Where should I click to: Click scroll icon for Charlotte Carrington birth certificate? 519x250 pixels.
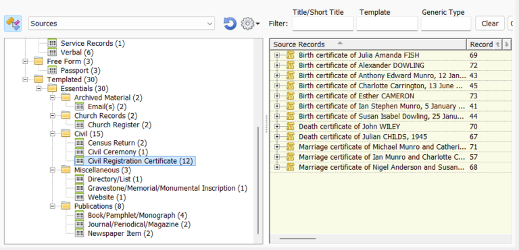[291, 86]
